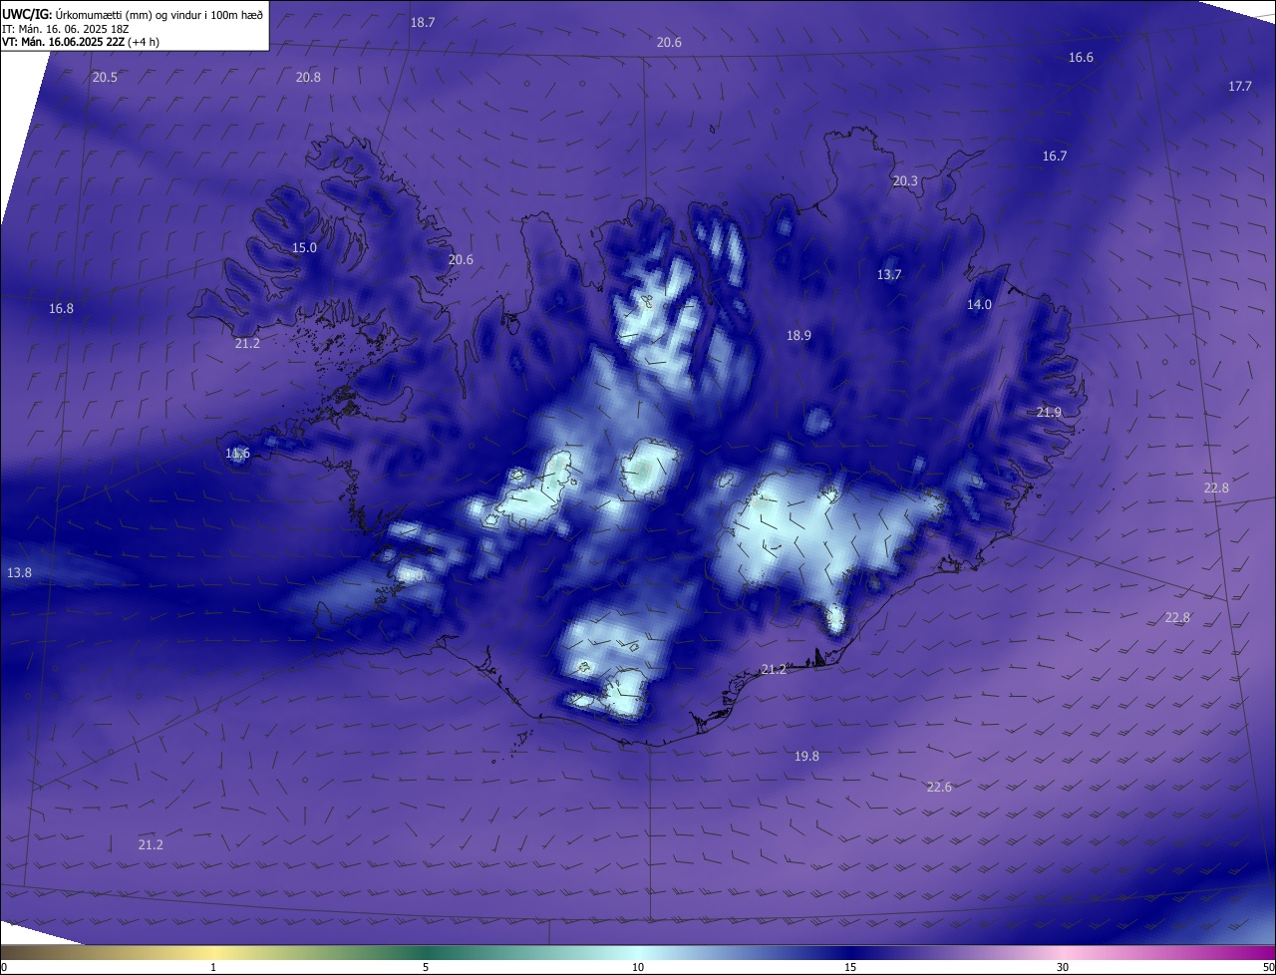The height and width of the screenshot is (975, 1276).
Task: Click the 16.7 value label
Action: click(1055, 157)
